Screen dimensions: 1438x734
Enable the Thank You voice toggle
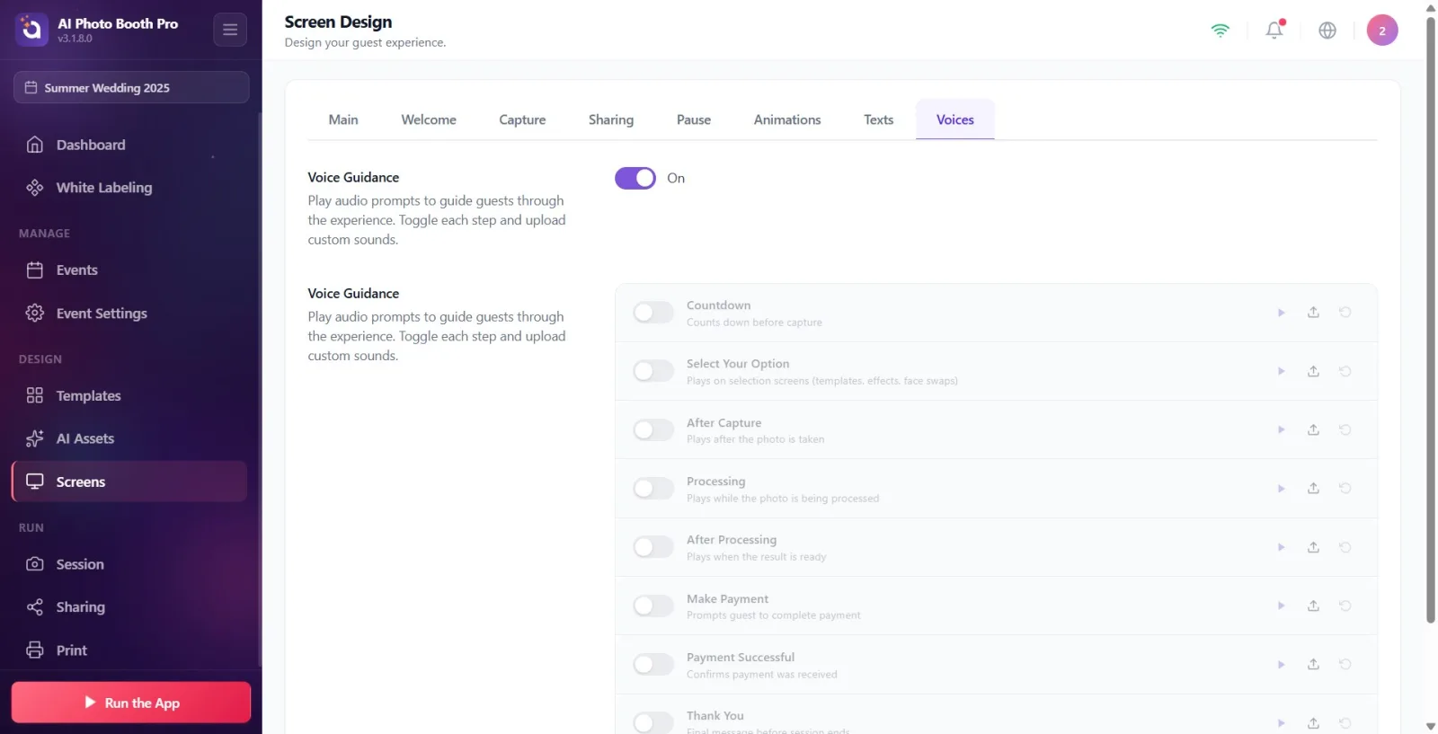pyautogui.click(x=653, y=722)
